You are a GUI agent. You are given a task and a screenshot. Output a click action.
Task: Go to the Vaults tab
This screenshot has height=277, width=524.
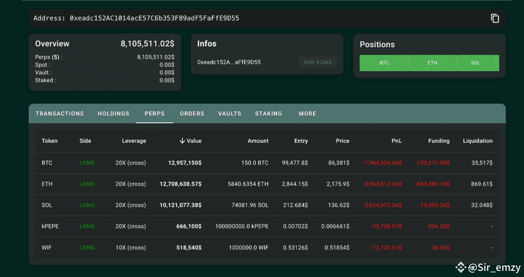(x=230, y=113)
